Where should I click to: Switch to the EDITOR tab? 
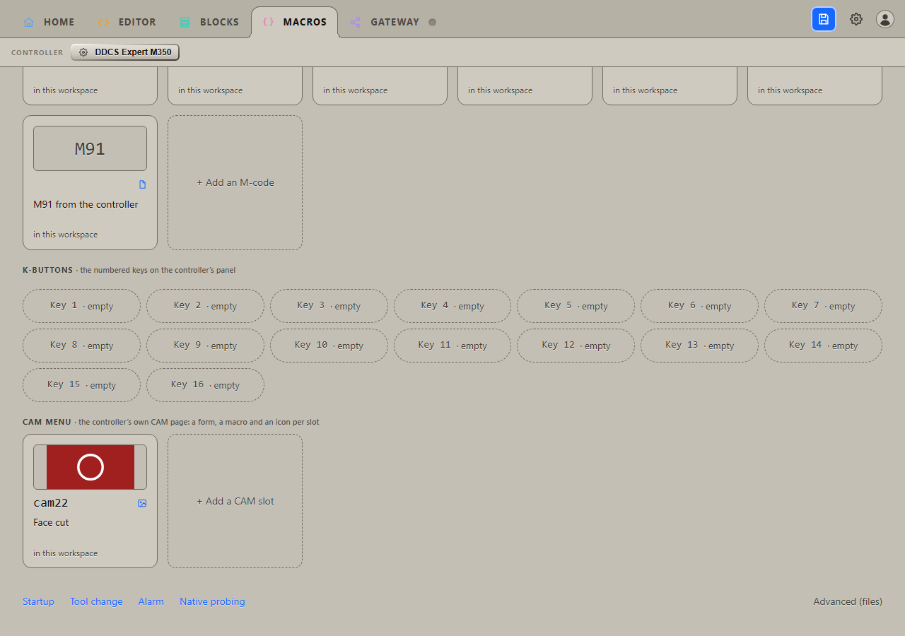pyautogui.click(x=127, y=22)
